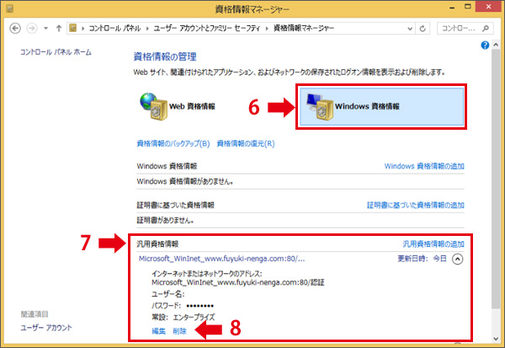Click 汎用資格情報の追加 link
Screen dimensions: 505x348
[x=433, y=244]
